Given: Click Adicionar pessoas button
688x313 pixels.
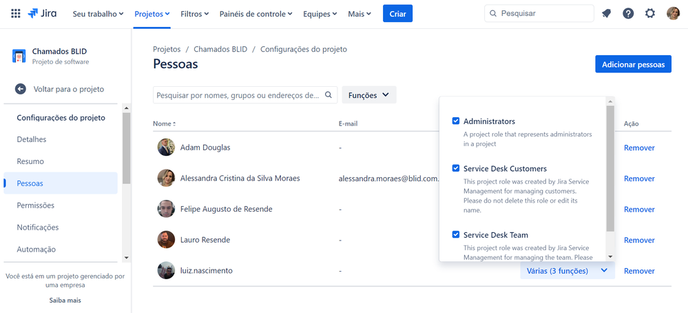Looking at the screenshot, I should (633, 64).
